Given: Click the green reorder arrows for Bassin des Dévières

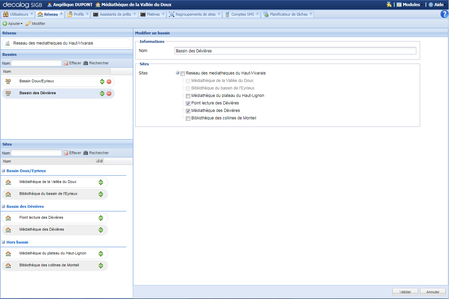Looking at the screenshot, I should (x=102, y=93).
